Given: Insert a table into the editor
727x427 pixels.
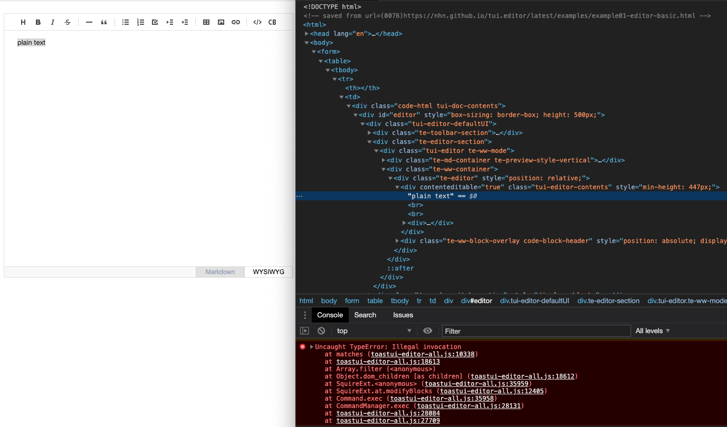Looking at the screenshot, I should (206, 22).
